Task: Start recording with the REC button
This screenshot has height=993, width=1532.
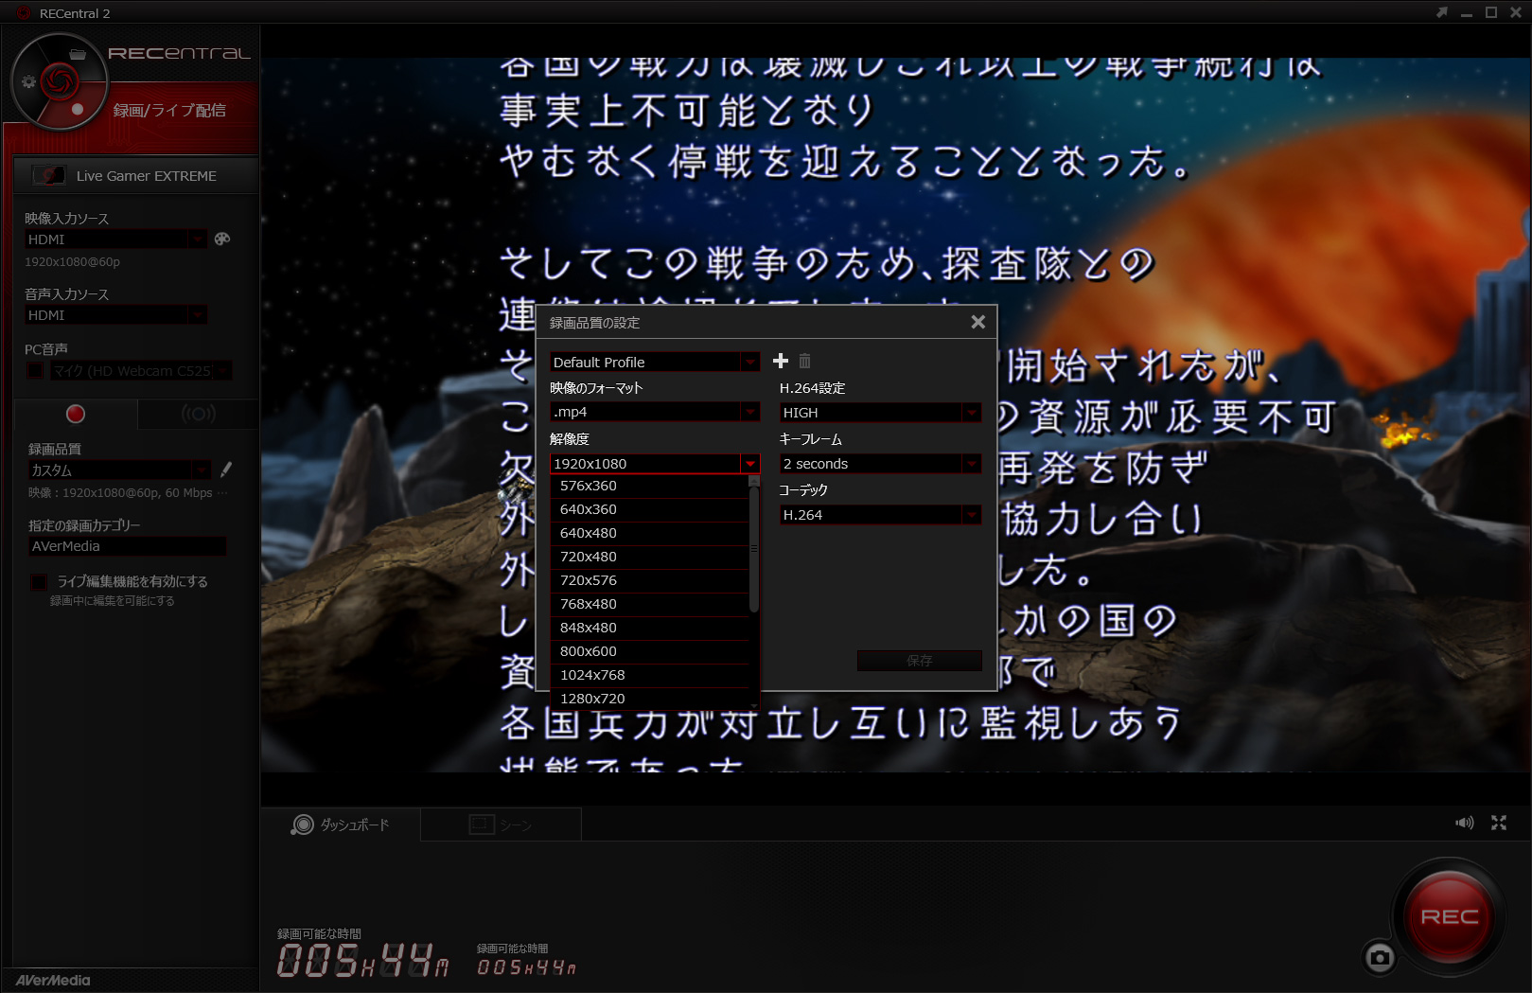Action: click(1449, 916)
